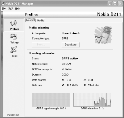
Task: Open the File menu
Action: 4,9
